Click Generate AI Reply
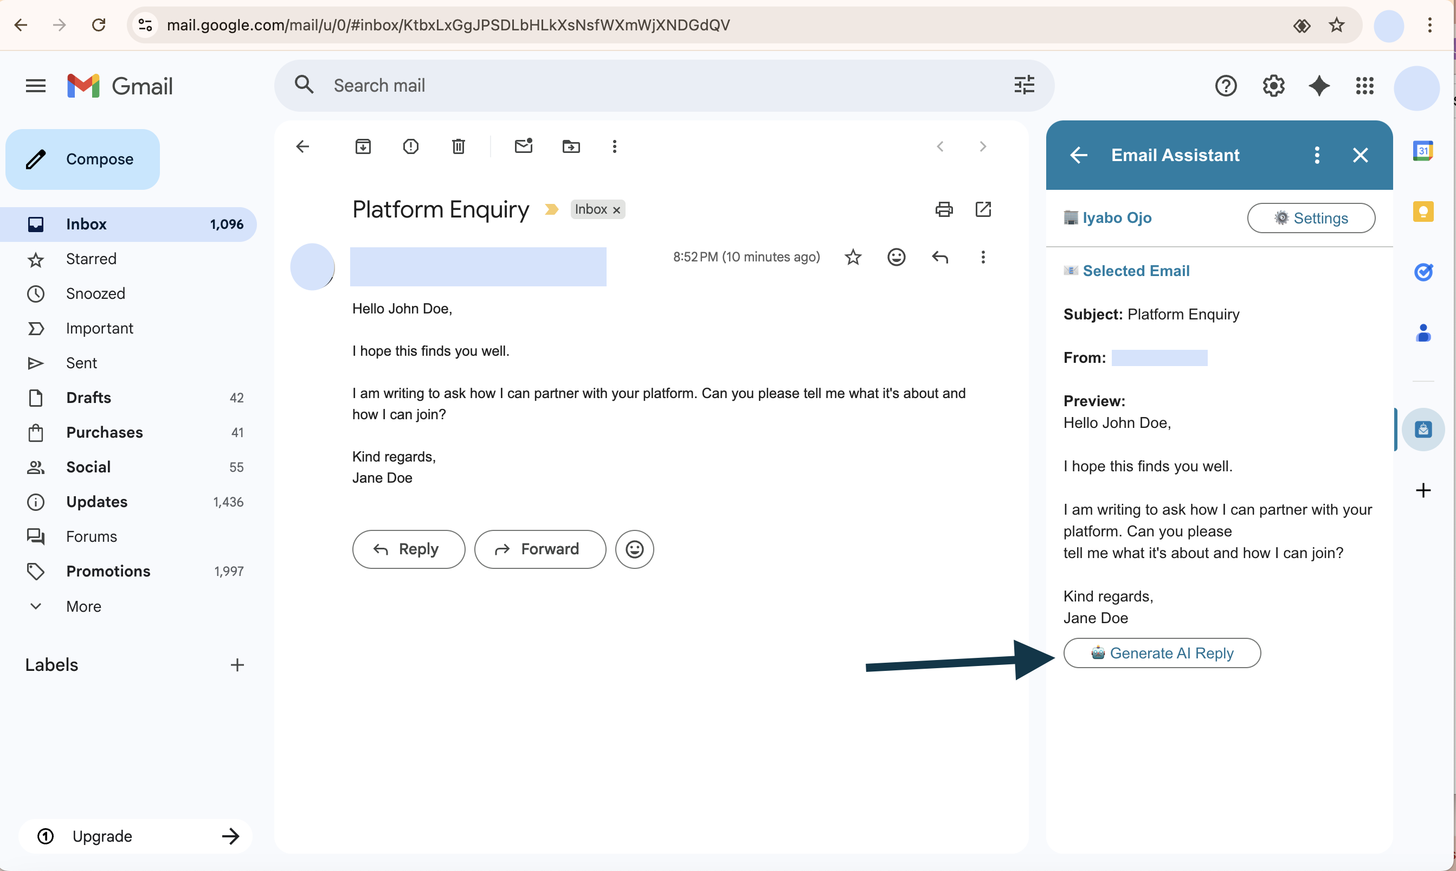 pos(1161,652)
